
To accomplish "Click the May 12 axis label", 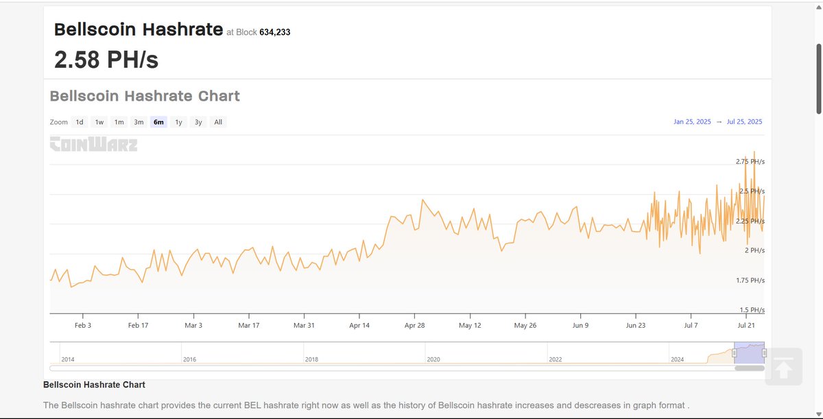I will 470,325.
